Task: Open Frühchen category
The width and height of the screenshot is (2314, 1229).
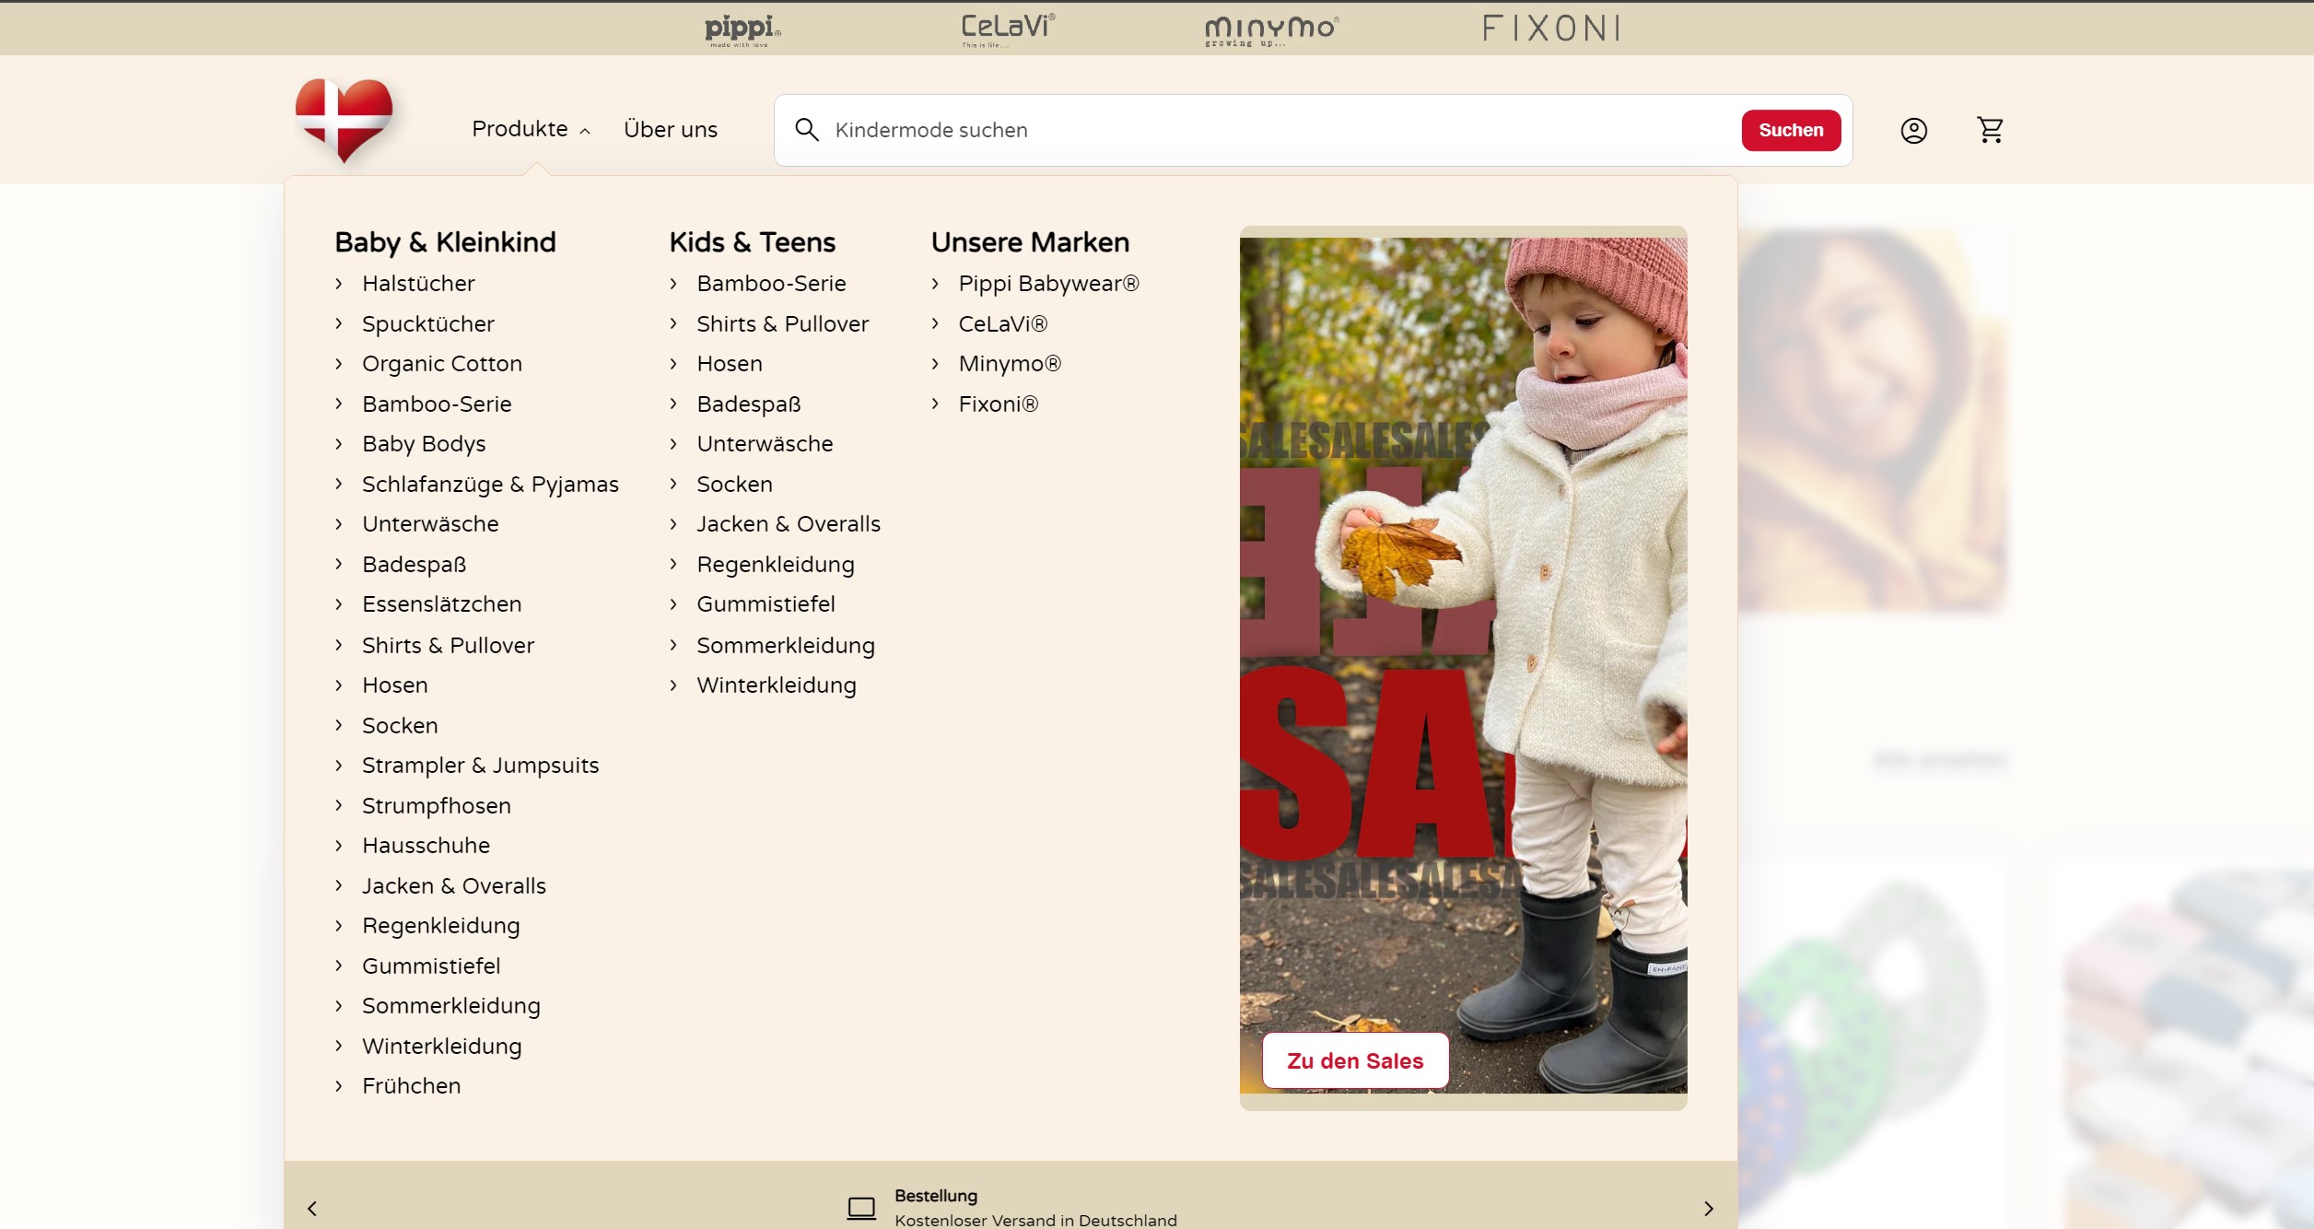Action: (411, 1086)
